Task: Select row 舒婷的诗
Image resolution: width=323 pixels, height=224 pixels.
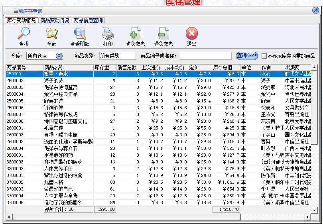Action: tap(158, 101)
